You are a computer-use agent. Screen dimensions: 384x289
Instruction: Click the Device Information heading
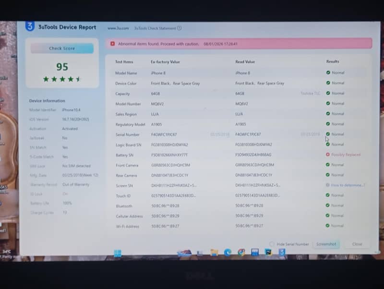[47, 101]
